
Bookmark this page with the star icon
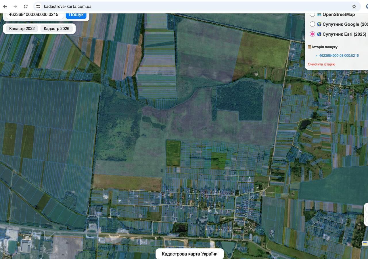point(354,6)
